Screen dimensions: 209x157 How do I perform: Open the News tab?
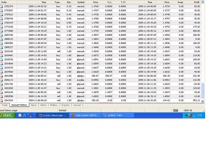click(34, 105)
